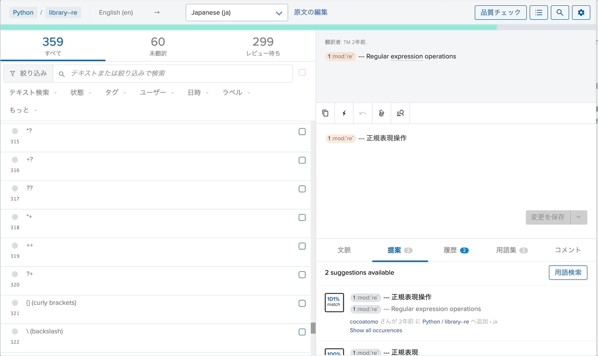Screen dimensions: 598x356
Task: Click the teal translation progress bar
Action: 248,27
